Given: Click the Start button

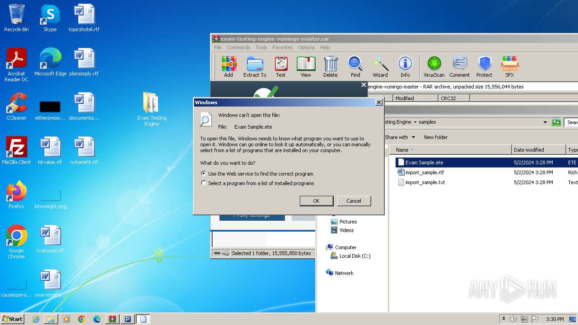Looking at the screenshot, I should pyautogui.click(x=13, y=319).
